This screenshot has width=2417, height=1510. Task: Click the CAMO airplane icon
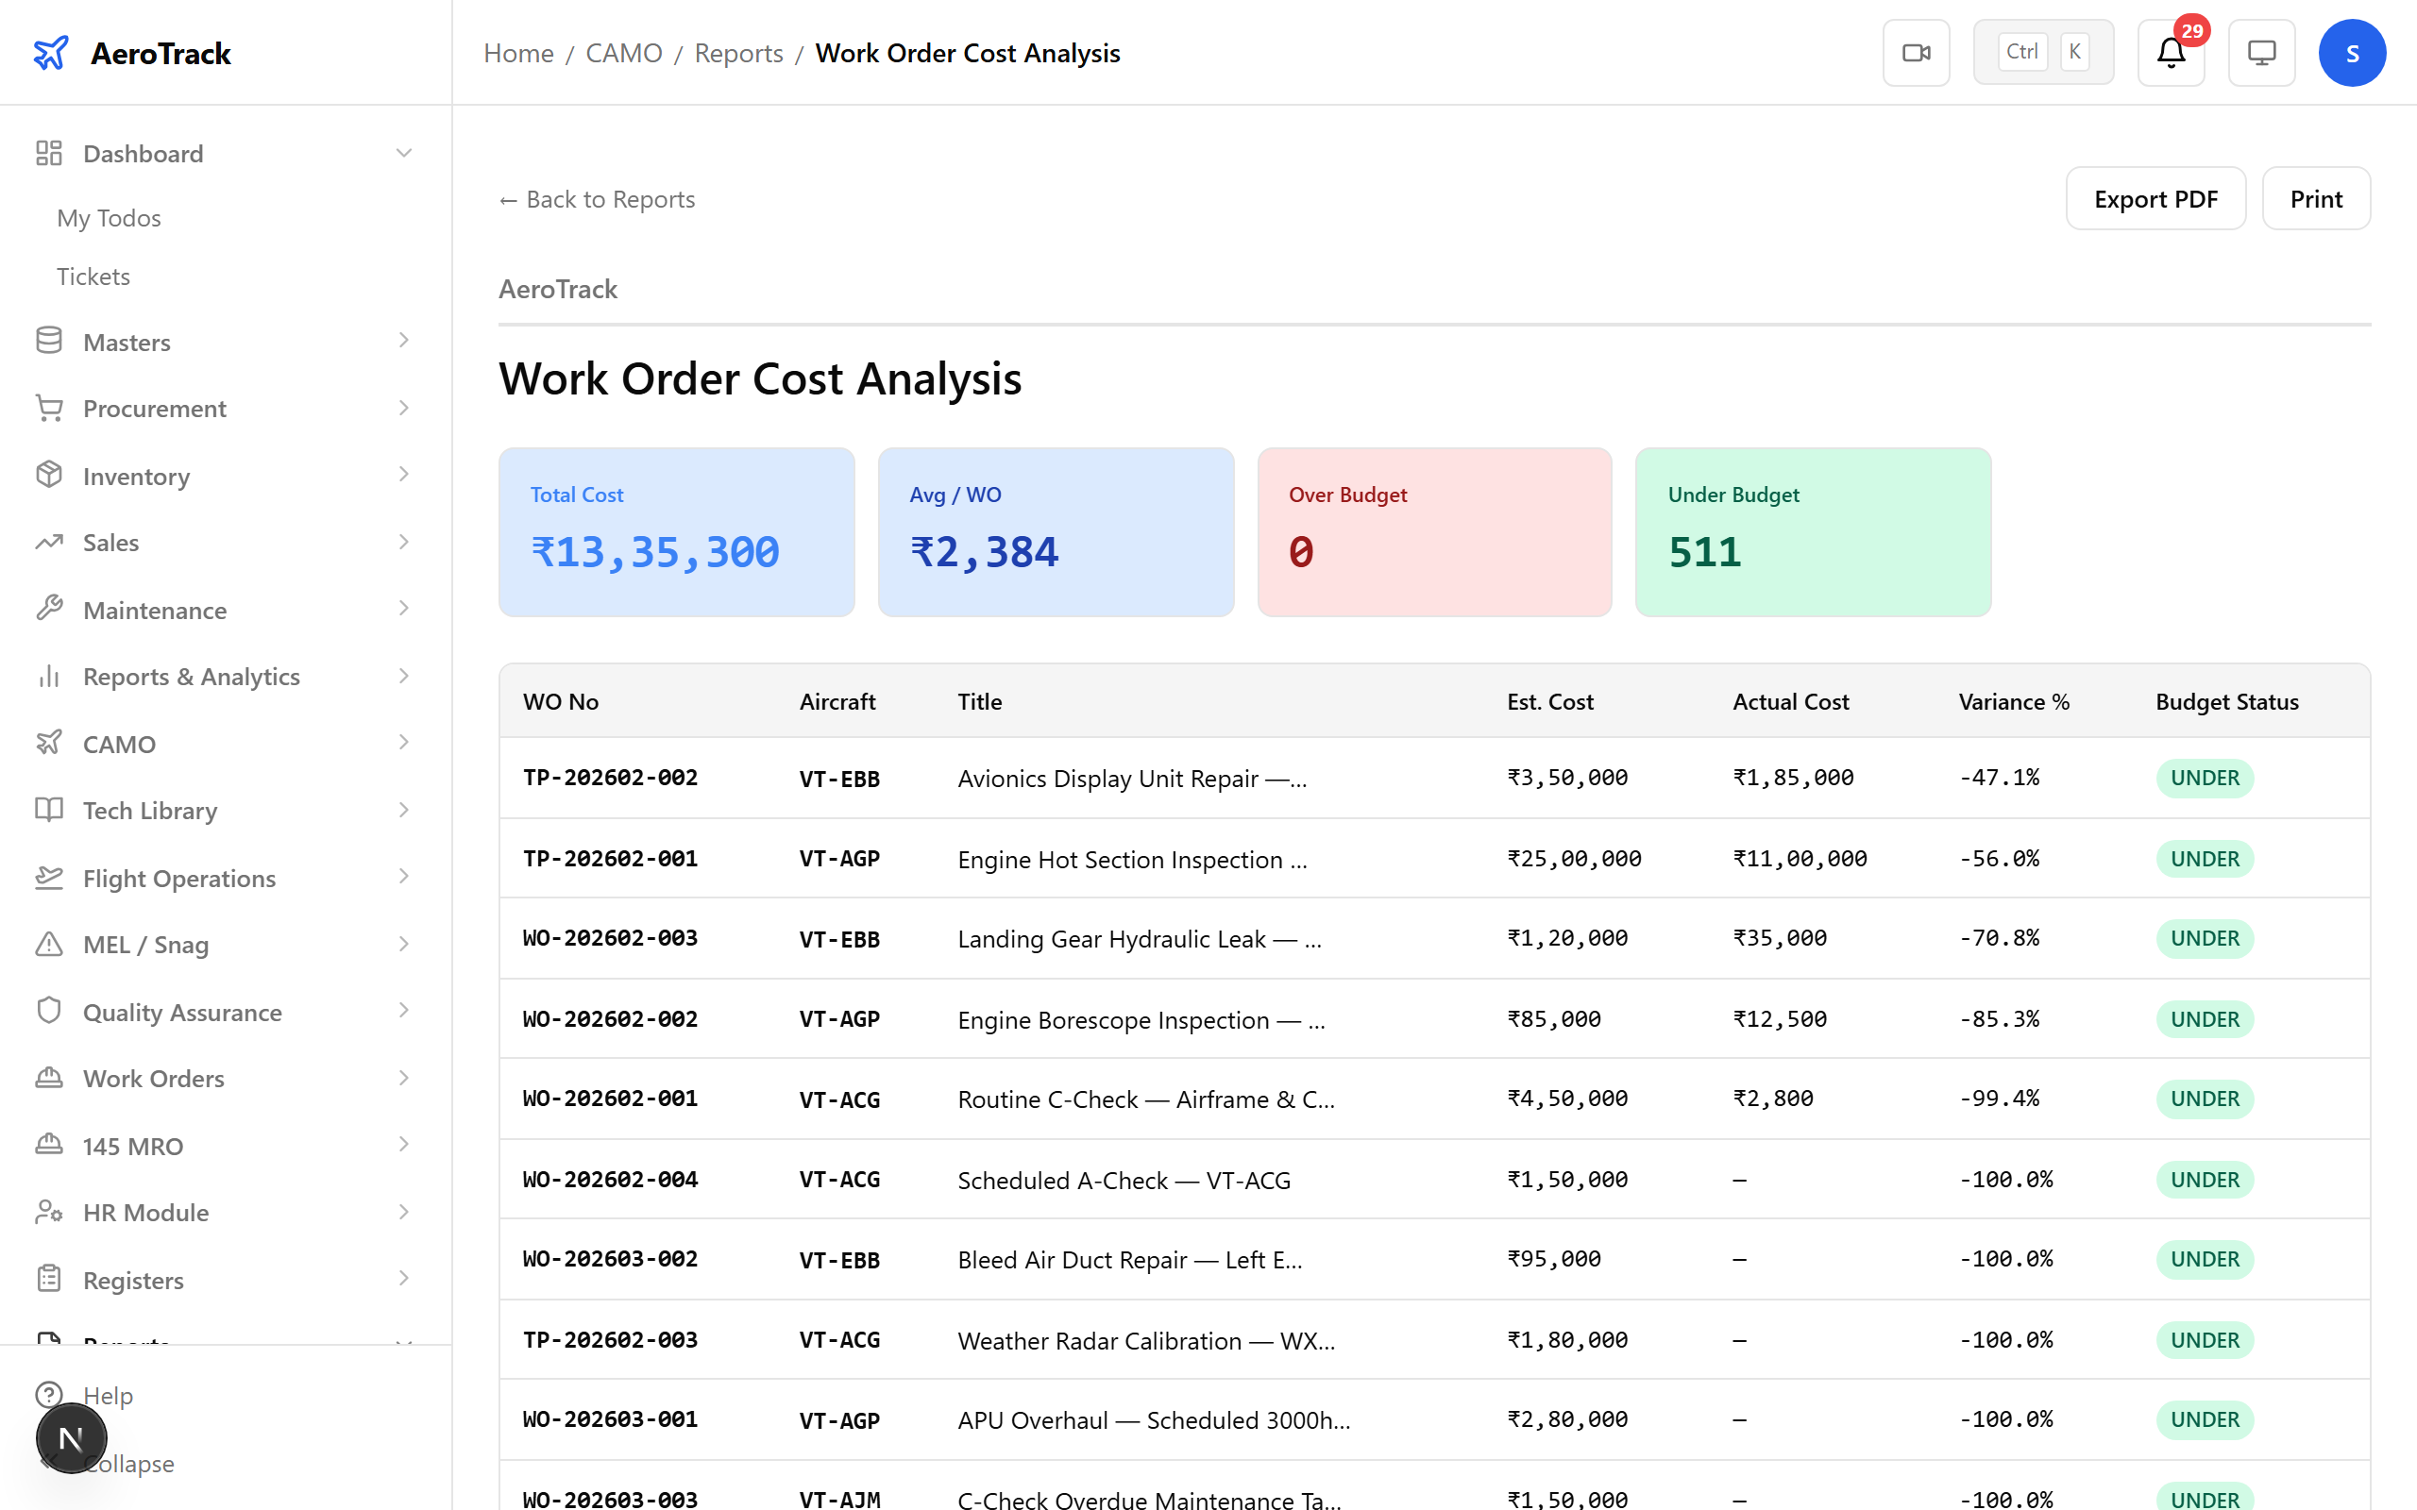[49, 743]
